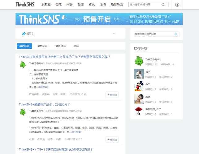Click the author avatar of the ThinkSNS+ positioning answer
The height and width of the screenshot is (154, 199).
(23, 112)
